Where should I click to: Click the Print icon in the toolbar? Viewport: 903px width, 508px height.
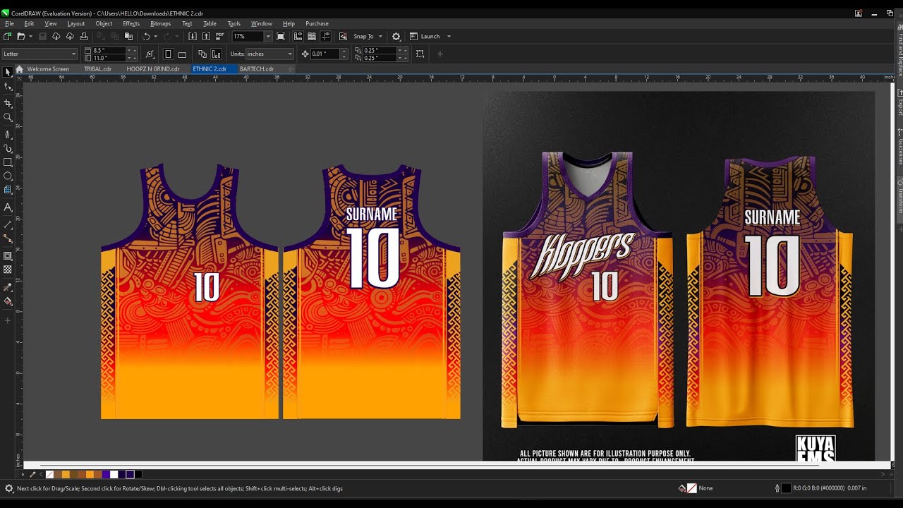[x=83, y=36]
